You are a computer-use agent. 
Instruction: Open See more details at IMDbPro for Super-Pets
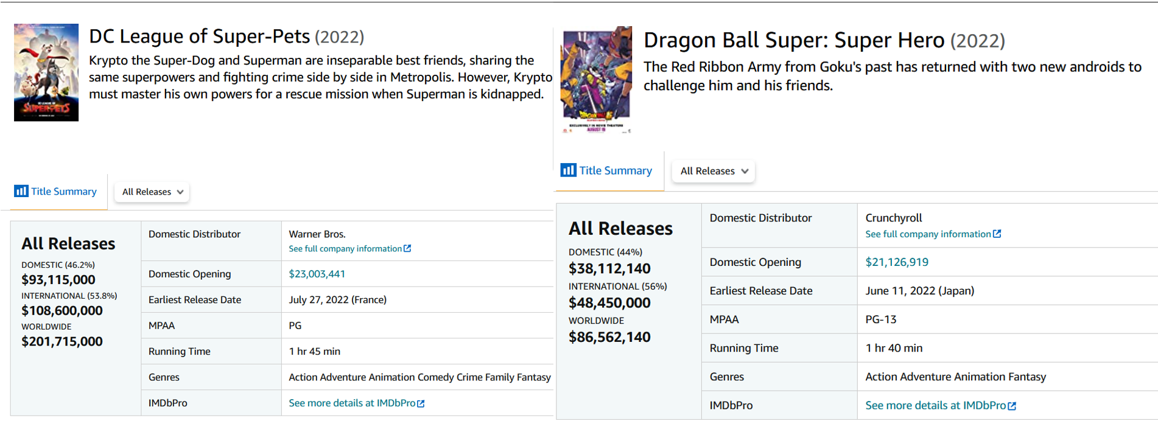(x=351, y=403)
